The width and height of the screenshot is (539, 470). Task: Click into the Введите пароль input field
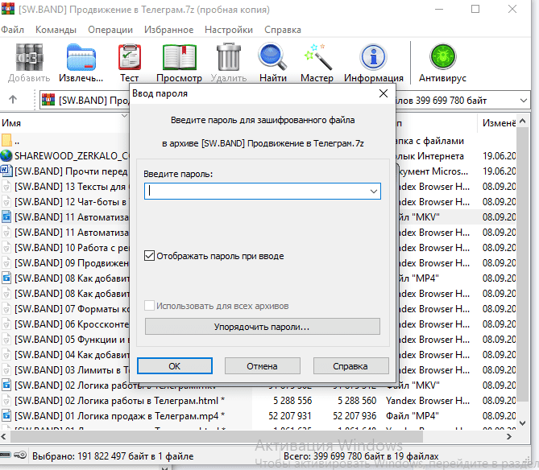[255, 192]
